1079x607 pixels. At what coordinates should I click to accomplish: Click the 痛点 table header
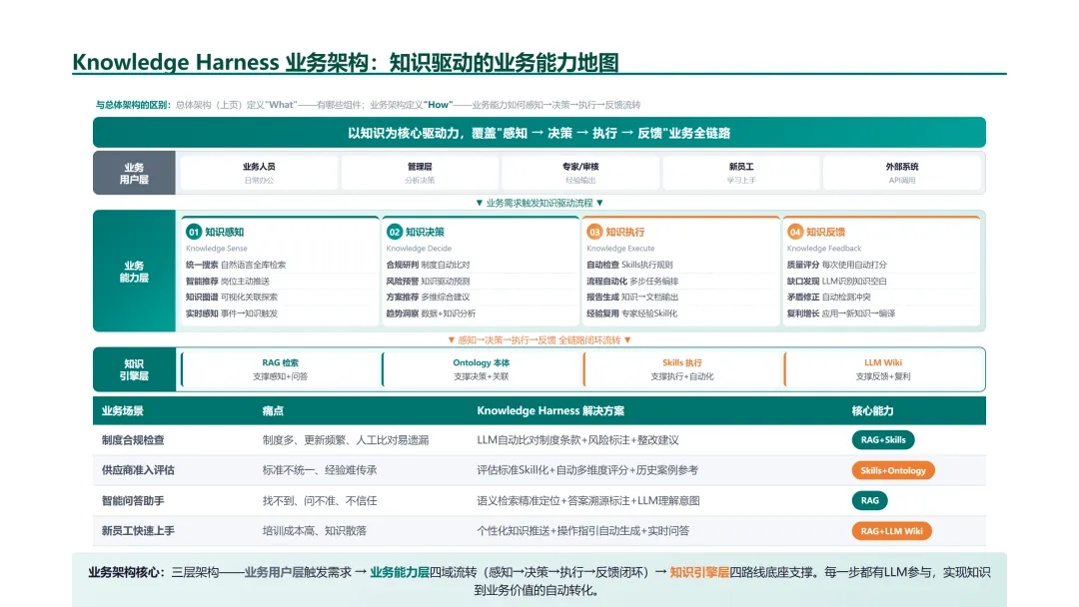273,411
